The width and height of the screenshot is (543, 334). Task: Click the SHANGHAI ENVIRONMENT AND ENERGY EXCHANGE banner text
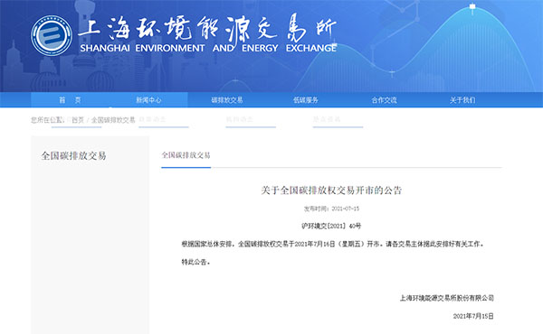tap(208, 48)
